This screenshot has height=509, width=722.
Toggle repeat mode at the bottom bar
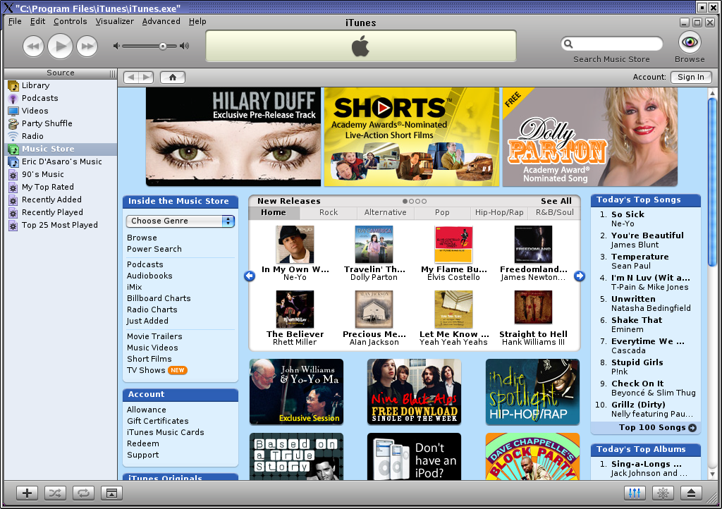tap(83, 493)
